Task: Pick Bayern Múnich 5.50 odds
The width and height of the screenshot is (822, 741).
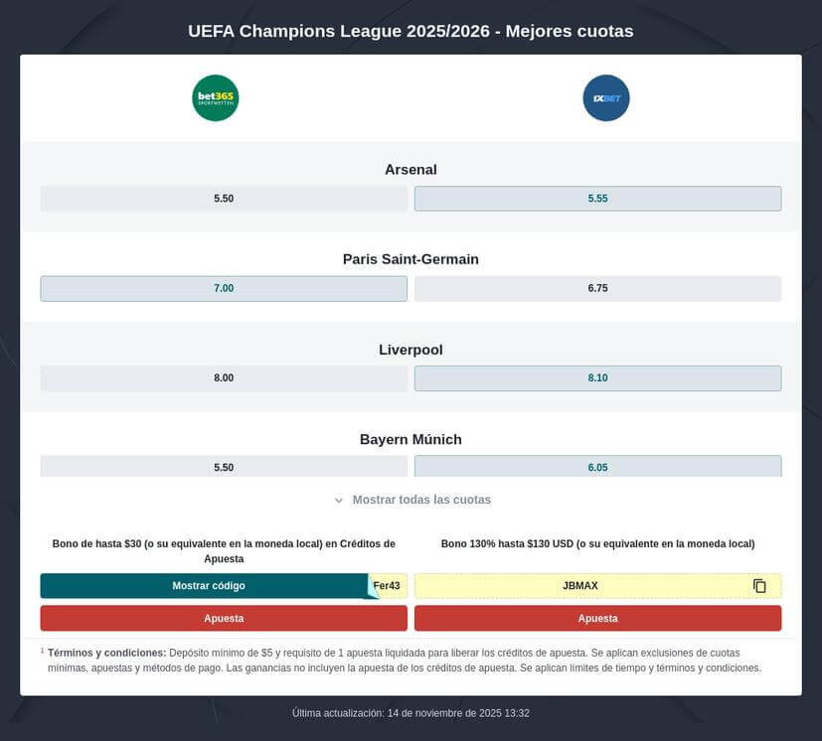Action: click(224, 465)
